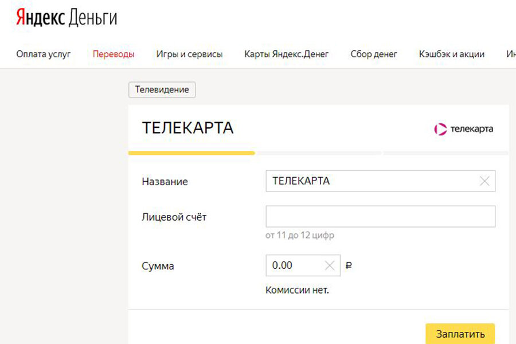The width and height of the screenshot is (516, 344).
Task: Open Кэшбэк и акции menu item
Action: 452,54
